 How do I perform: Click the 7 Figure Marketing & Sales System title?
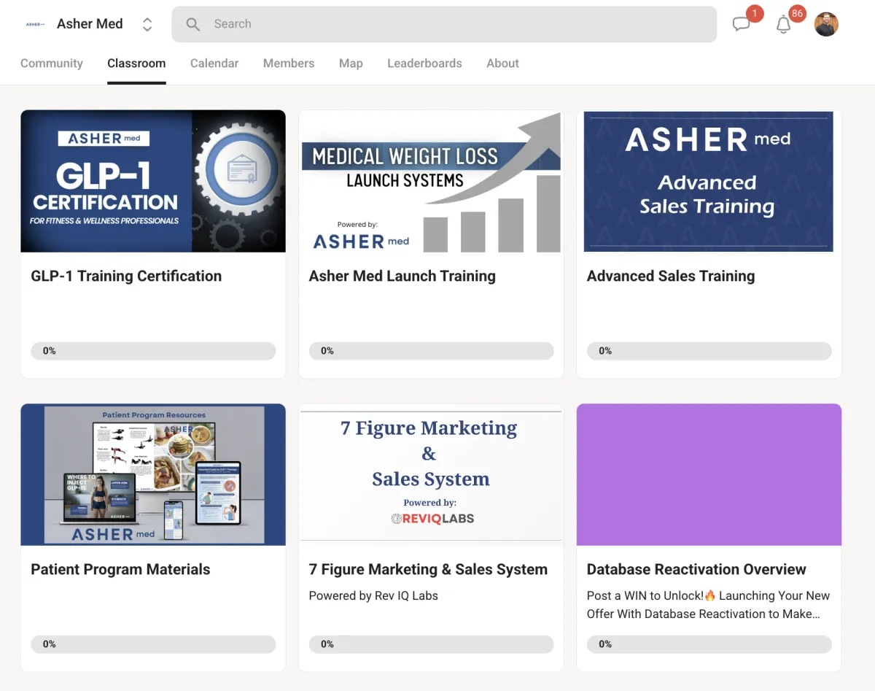[428, 569]
